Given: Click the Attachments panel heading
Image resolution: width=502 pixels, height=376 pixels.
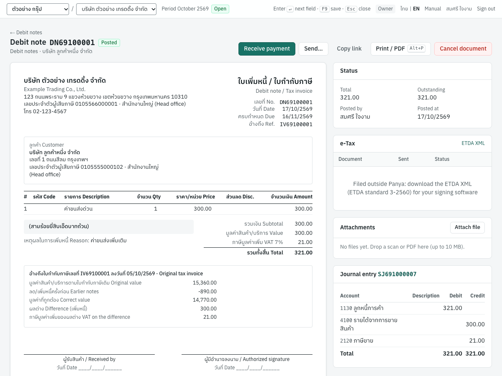Looking at the screenshot, I should click(358, 227).
